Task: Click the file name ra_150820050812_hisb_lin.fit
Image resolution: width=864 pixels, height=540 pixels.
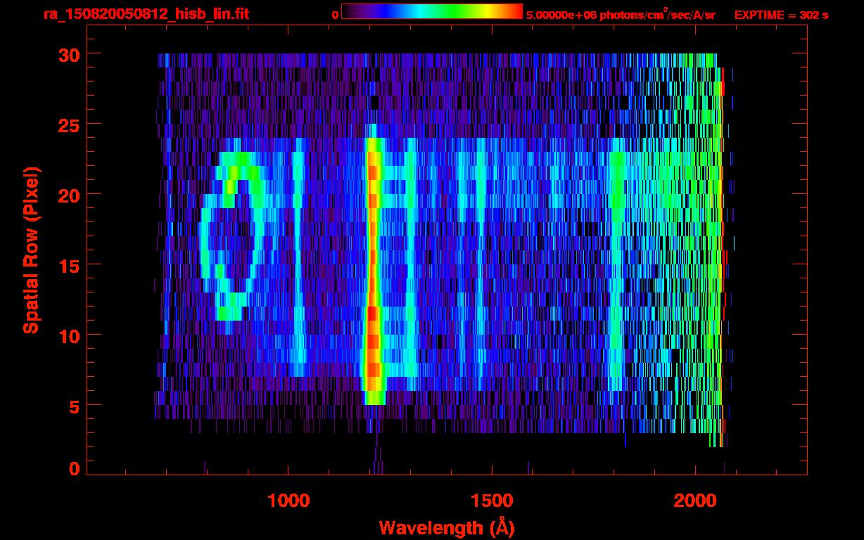Action: point(146,14)
